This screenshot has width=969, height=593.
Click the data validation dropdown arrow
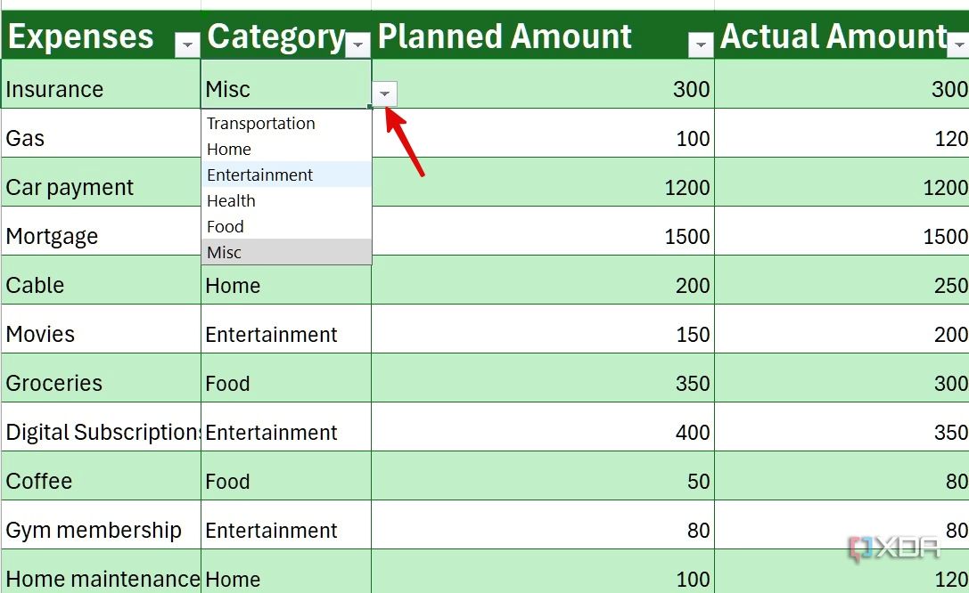coord(383,93)
